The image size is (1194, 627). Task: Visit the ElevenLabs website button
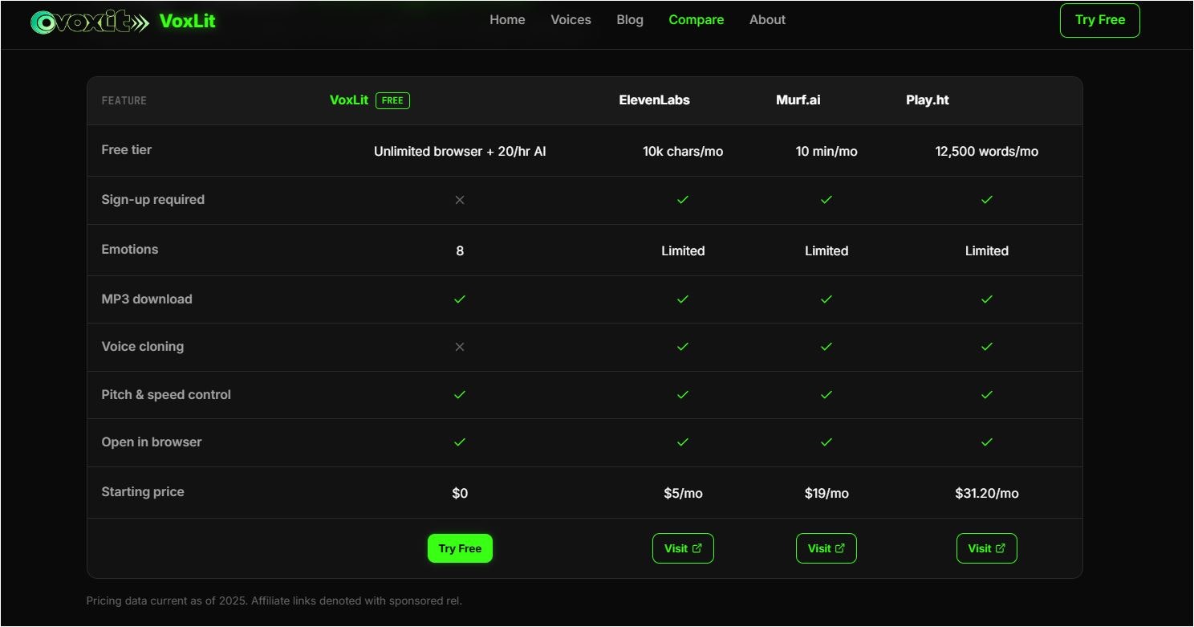tap(683, 548)
